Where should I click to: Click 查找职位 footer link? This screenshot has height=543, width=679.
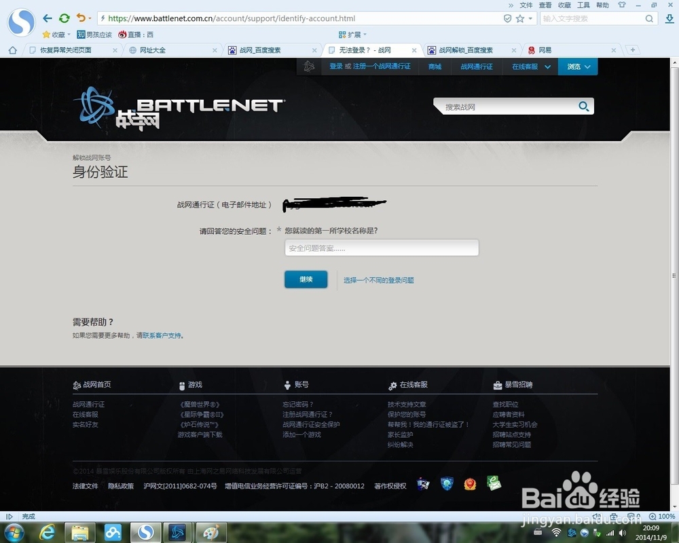(x=505, y=405)
